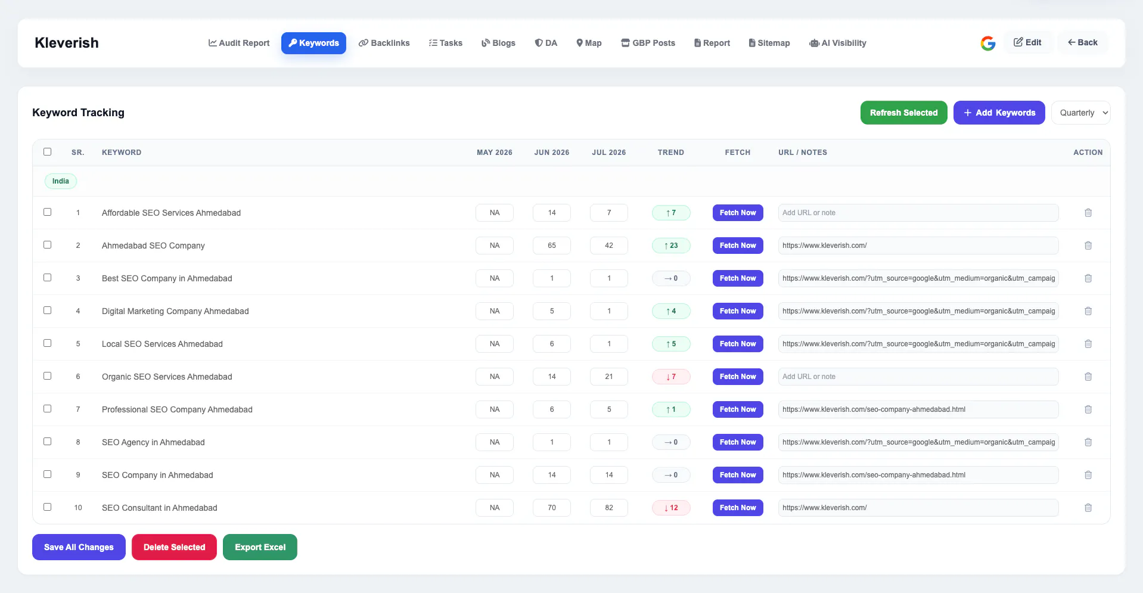Click Add Keywords button
This screenshot has height=593, width=1143.
(999, 113)
